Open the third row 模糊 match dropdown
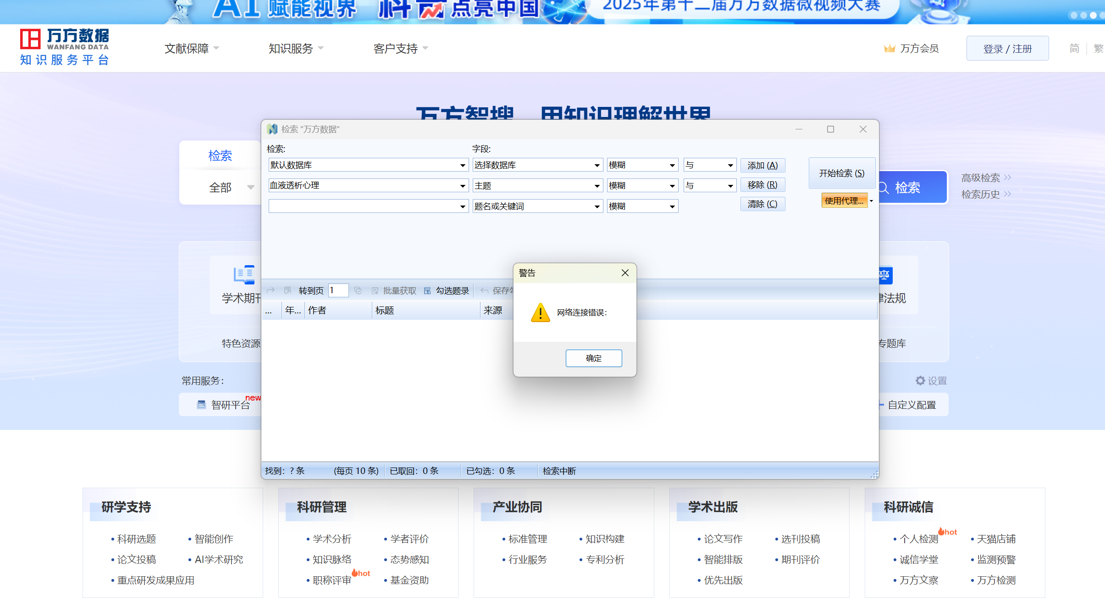 click(672, 206)
